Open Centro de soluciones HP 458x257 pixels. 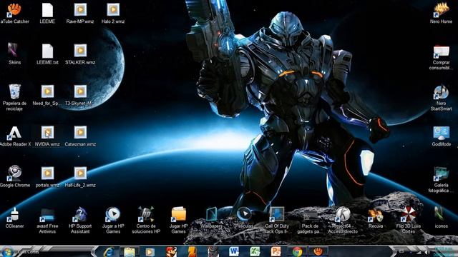pos(146,221)
